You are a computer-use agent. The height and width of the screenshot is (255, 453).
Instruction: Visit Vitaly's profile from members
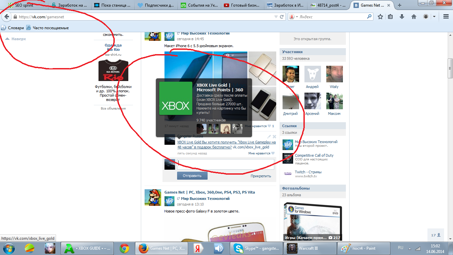pyautogui.click(x=334, y=74)
